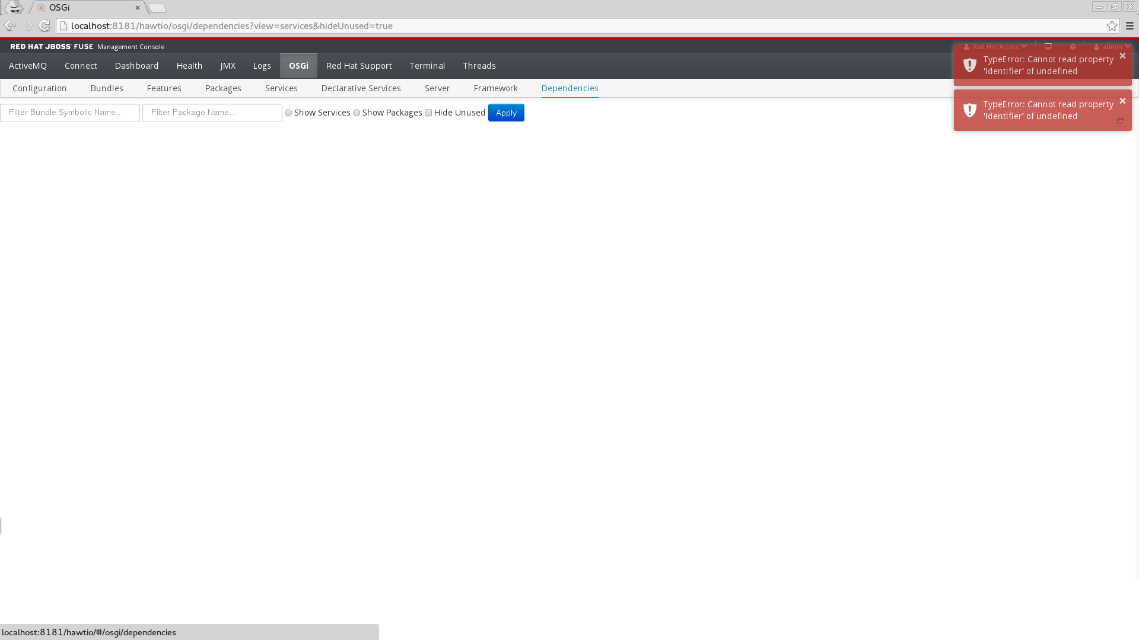The width and height of the screenshot is (1139, 640).
Task: Bookmark the page with the star icon
Action: point(1112,25)
